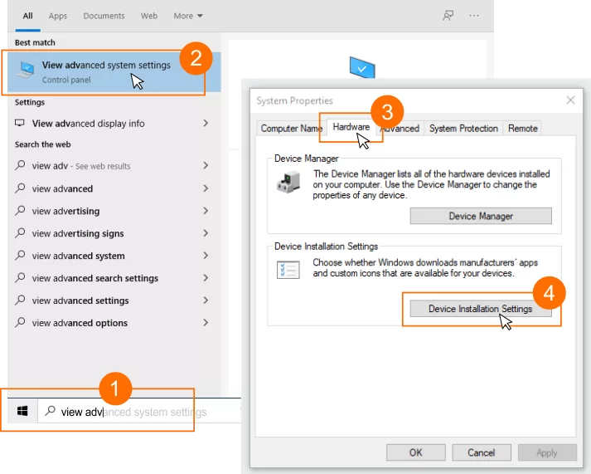Expand the arrow next to 'view advanced settings'

click(206, 300)
